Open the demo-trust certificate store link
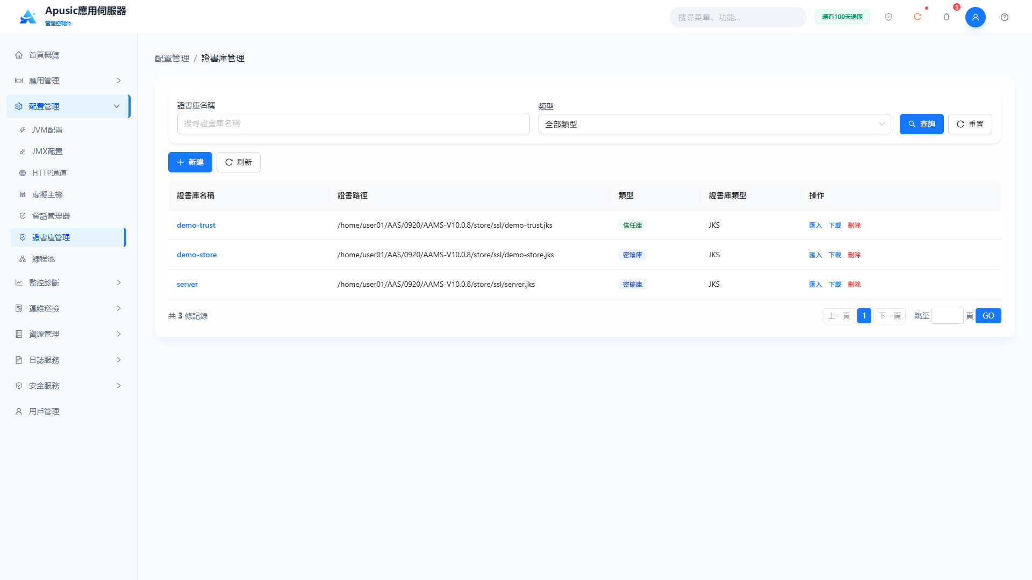The width and height of the screenshot is (1032, 580). 196,225
